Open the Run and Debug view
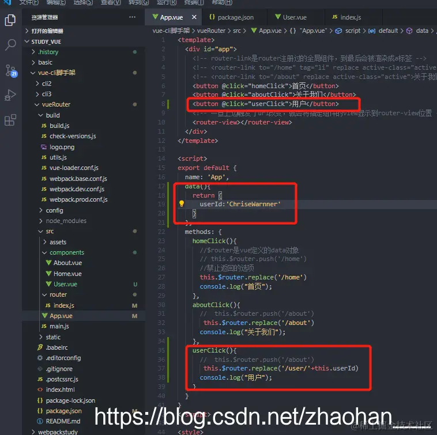The image size is (437, 435). [10, 95]
